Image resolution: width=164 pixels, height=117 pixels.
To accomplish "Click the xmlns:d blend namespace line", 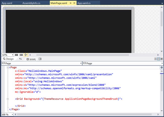I will click(60, 85).
